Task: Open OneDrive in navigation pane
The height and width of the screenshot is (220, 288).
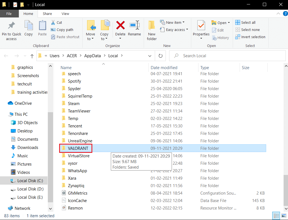Action: 20,103
